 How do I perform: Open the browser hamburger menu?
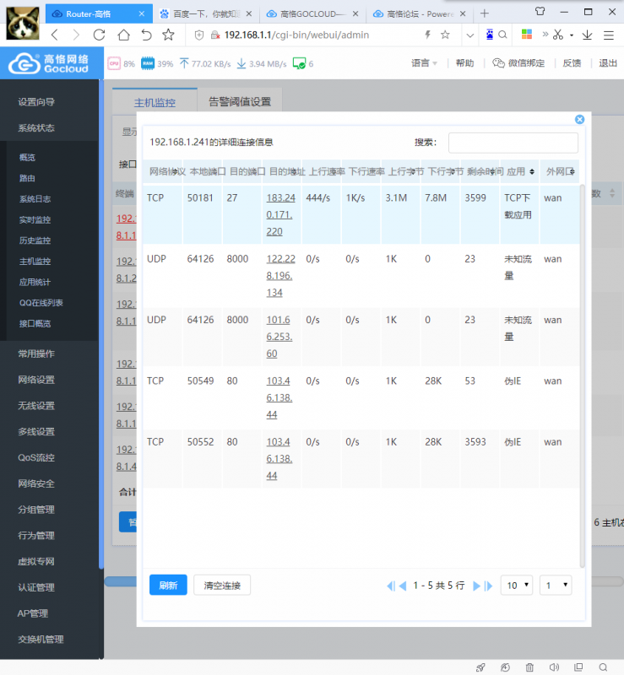(609, 35)
